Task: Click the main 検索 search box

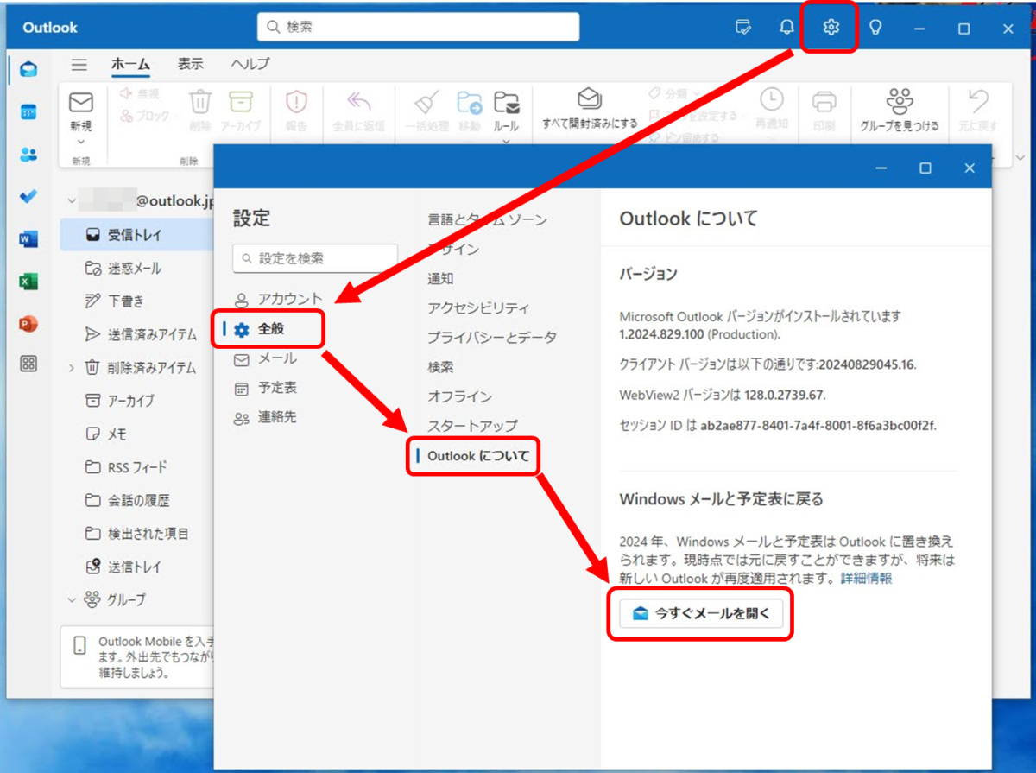Action: 418,27
